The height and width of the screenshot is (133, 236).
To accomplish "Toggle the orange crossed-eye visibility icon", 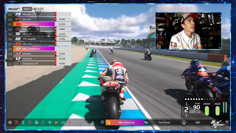I will click(56, 122).
